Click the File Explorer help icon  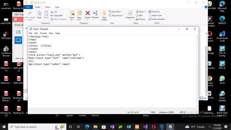click(206, 7)
